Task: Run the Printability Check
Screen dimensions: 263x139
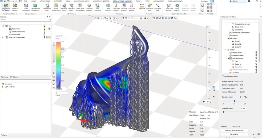Action: pyautogui.click(x=47, y=7)
